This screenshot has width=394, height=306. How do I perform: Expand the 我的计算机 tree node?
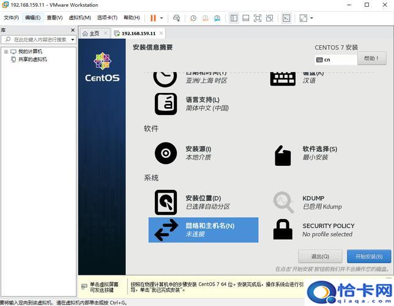[6, 52]
